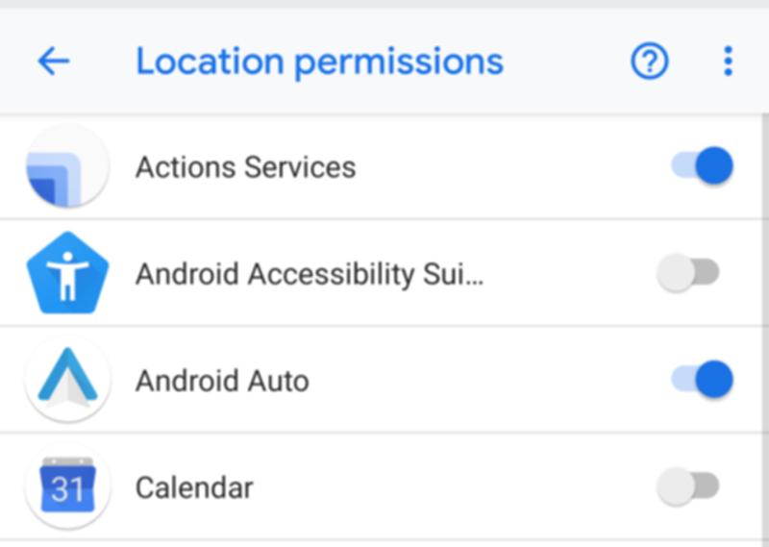The image size is (769, 547).
Task: Tap the gray status bar strip at top
Action: 384,4
